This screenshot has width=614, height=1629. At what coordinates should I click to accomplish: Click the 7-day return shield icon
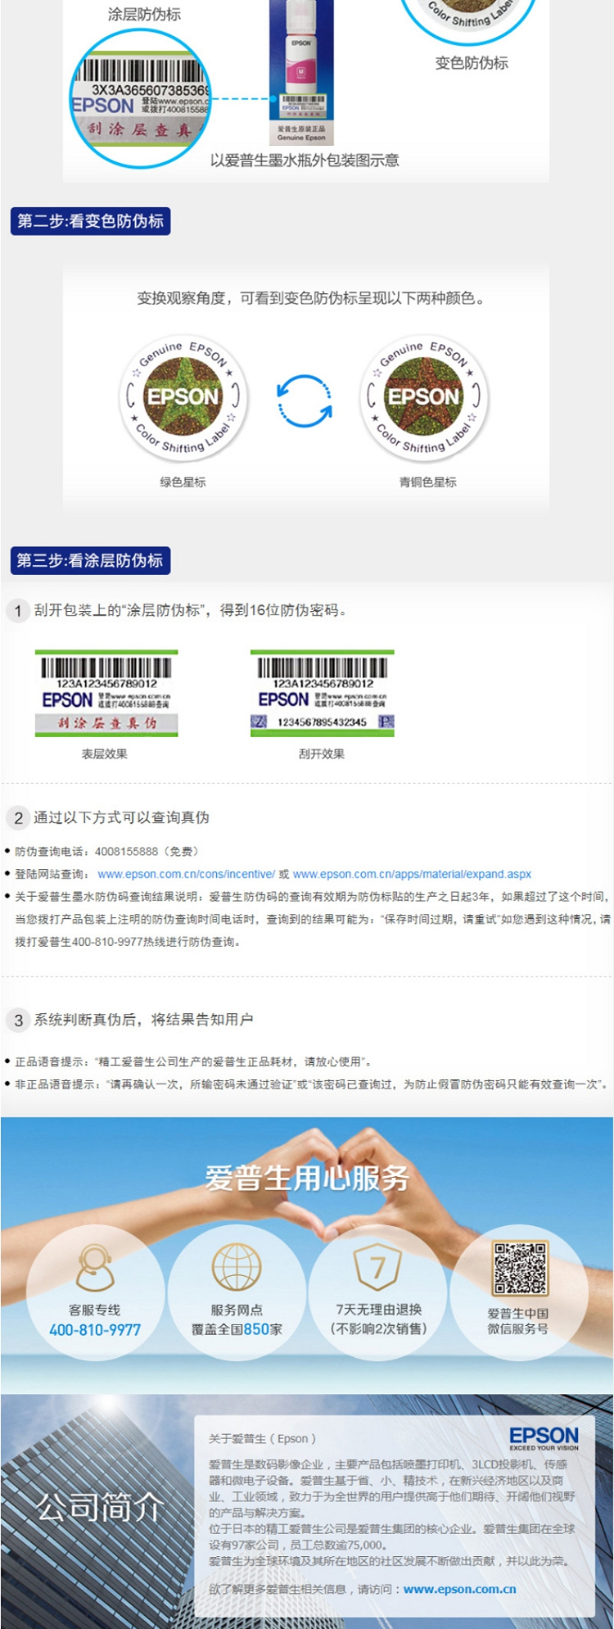(377, 1267)
